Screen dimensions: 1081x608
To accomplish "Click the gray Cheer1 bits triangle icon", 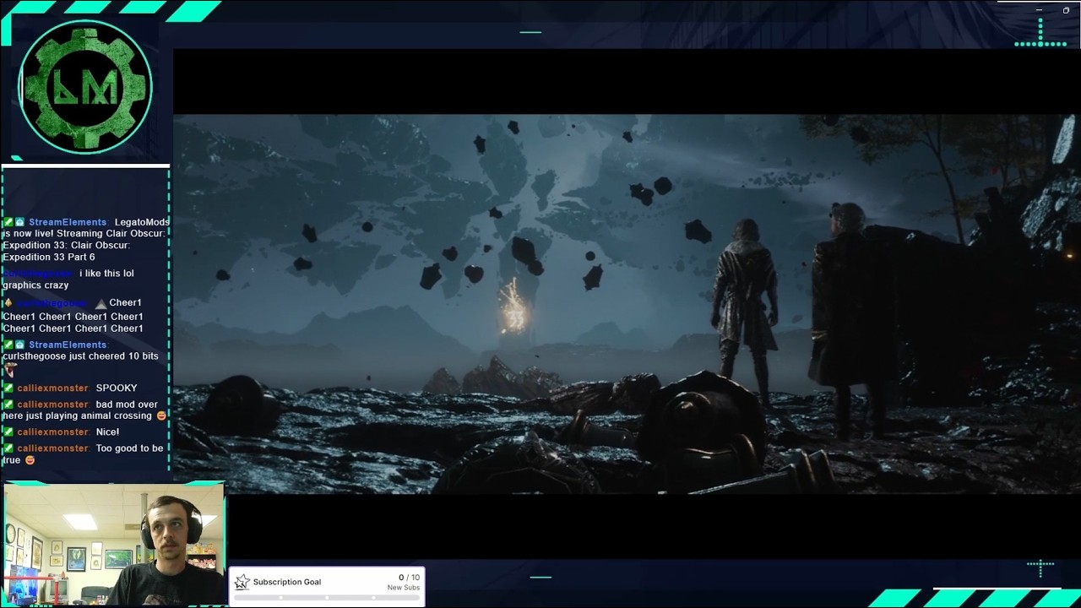I will [x=101, y=303].
